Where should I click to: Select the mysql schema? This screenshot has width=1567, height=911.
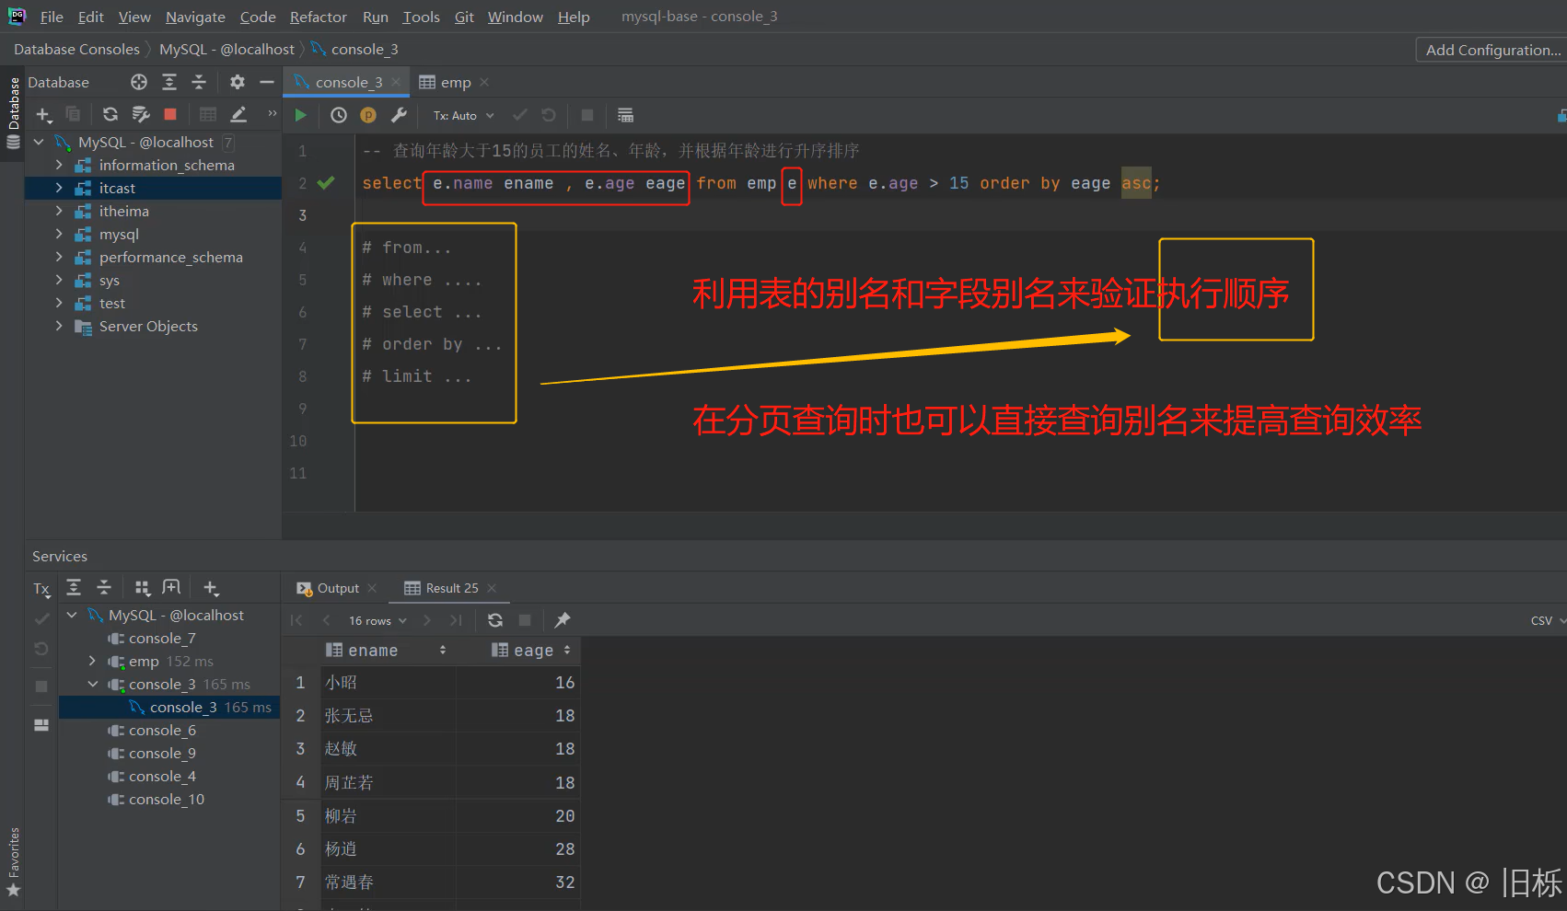click(x=119, y=234)
